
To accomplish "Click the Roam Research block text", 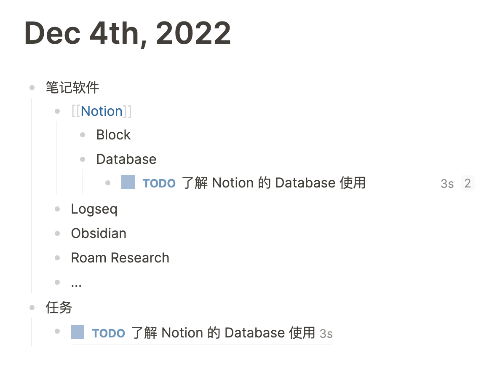I will (x=120, y=258).
